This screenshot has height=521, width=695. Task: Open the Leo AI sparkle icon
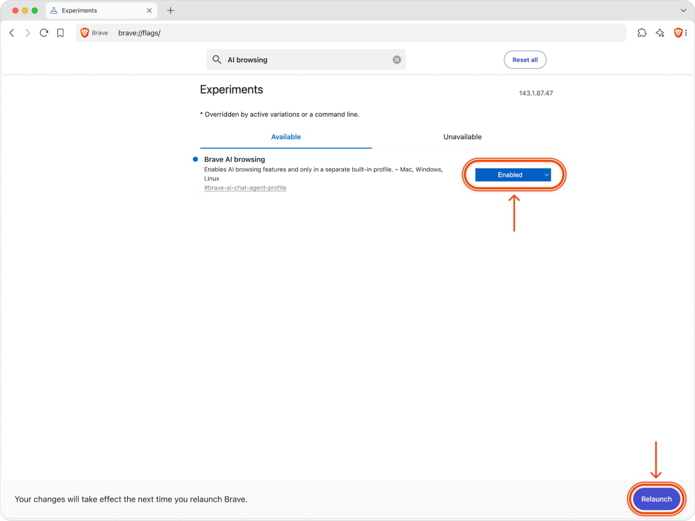pyautogui.click(x=660, y=33)
